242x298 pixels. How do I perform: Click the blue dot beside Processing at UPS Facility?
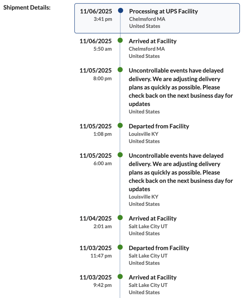click(x=120, y=11)
